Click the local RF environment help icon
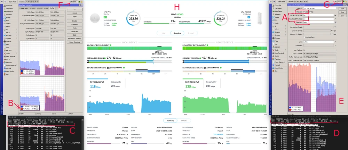This screenshot has width=348, height=150. click(110, 45)
